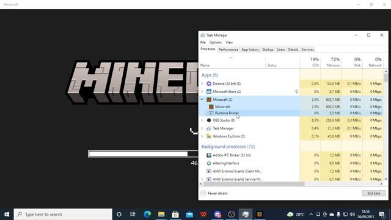Sort processes by the CPU column
391x220 pixels.
(x=310, y=62)
